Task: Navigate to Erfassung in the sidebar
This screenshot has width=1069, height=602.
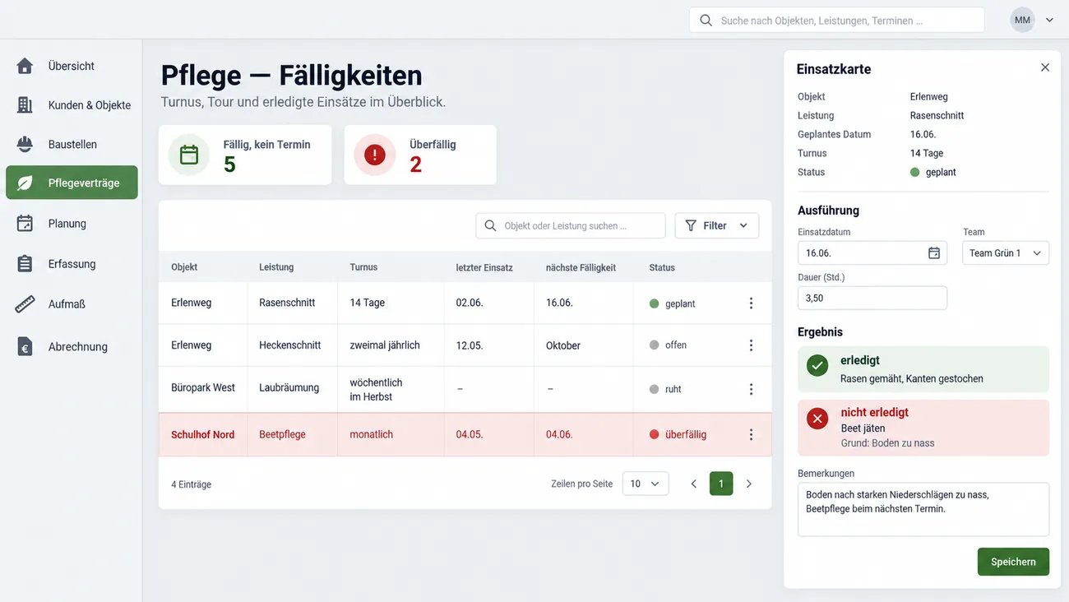Action: click(x=72, y=263)
